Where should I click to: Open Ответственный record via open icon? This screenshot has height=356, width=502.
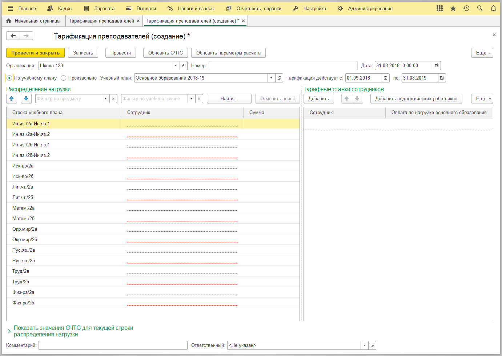[372, 345]
